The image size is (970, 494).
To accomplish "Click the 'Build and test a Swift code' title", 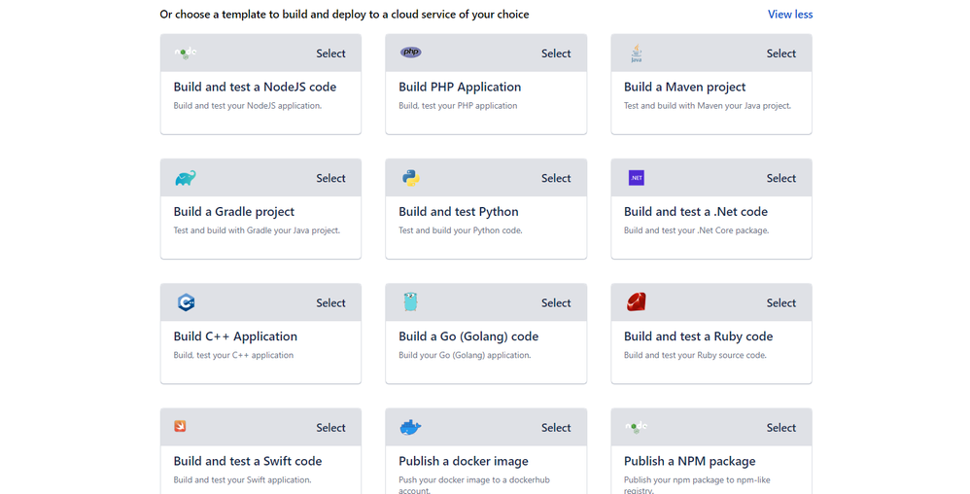I will [x=248, y=461].
